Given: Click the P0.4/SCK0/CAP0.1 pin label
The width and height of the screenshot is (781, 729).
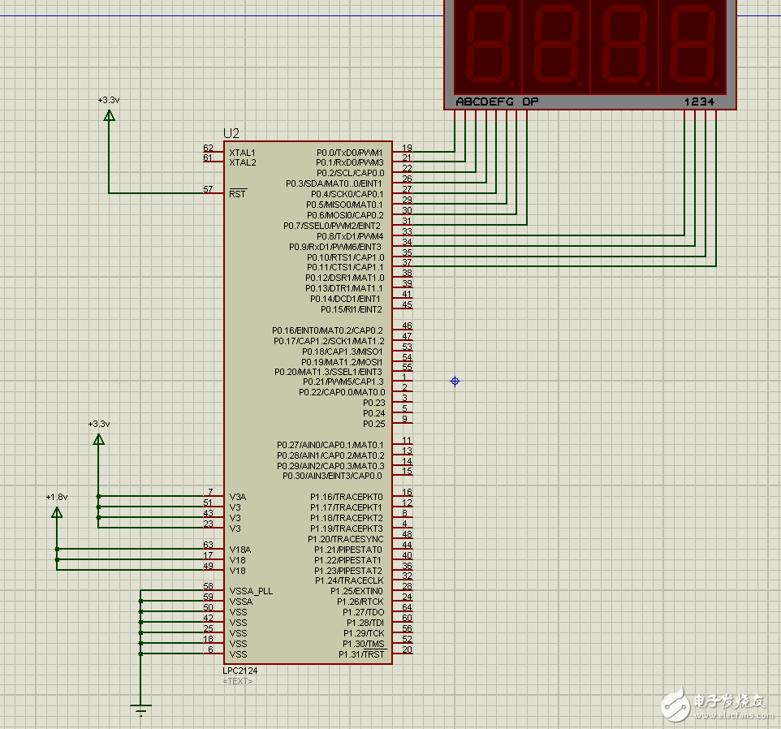Looking at the screenshot, I should click(x=347, y=194).
